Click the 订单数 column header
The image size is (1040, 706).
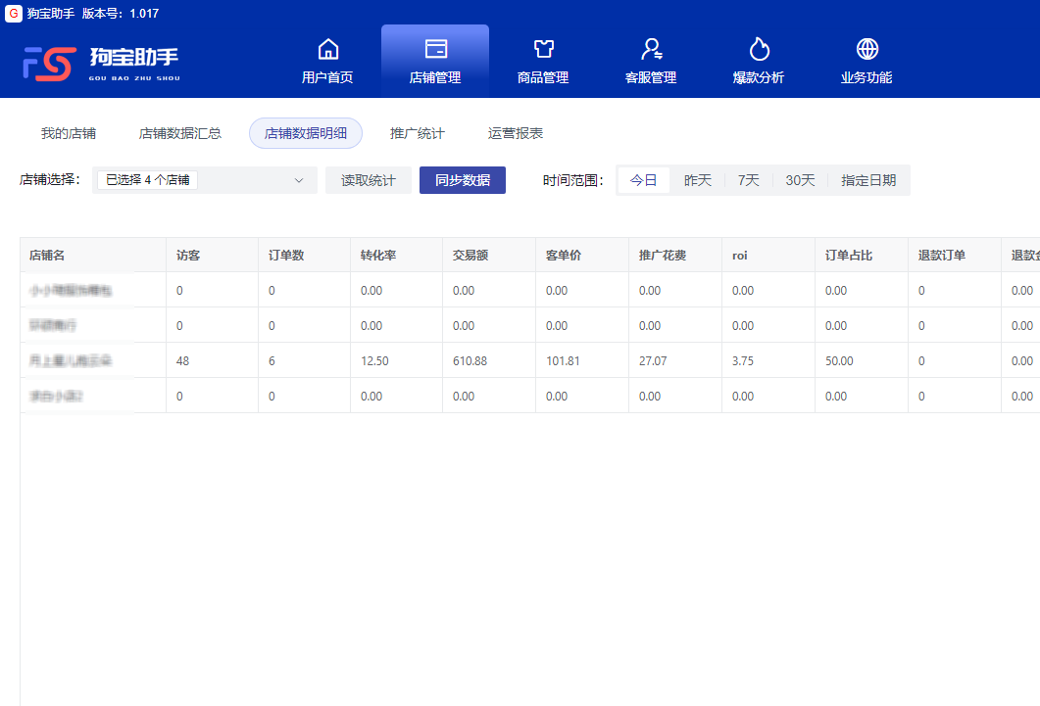click(x=304, y=255)
